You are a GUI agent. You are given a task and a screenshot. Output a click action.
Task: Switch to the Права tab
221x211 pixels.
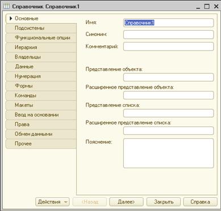(41, 125)
